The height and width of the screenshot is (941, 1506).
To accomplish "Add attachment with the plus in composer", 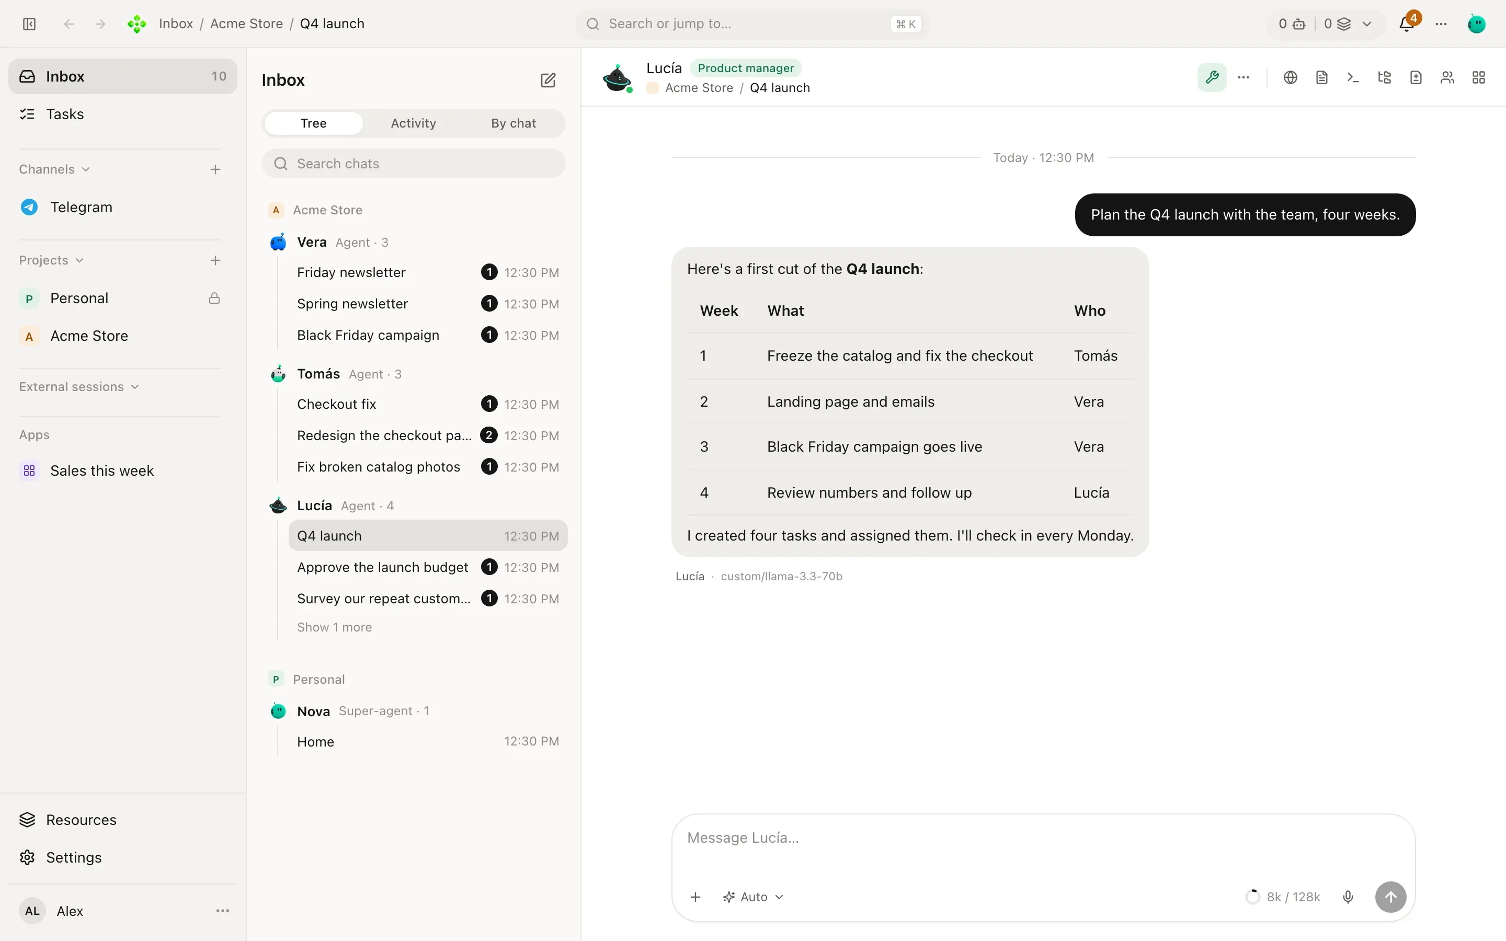I will pyautogui.click(x=696, y=897).
